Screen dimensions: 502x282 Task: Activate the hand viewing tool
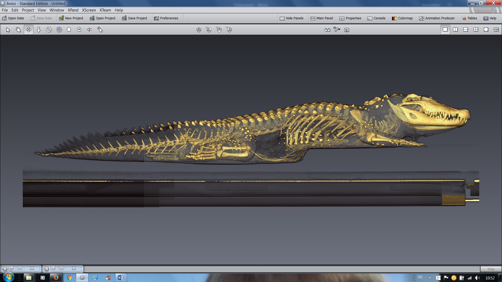click(x=18, y=30)
